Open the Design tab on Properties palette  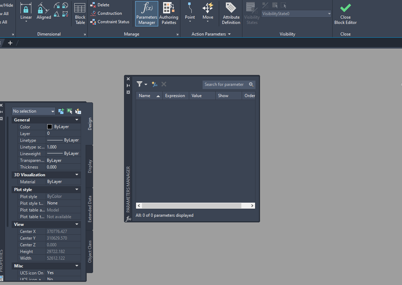[x=89, y=123]
